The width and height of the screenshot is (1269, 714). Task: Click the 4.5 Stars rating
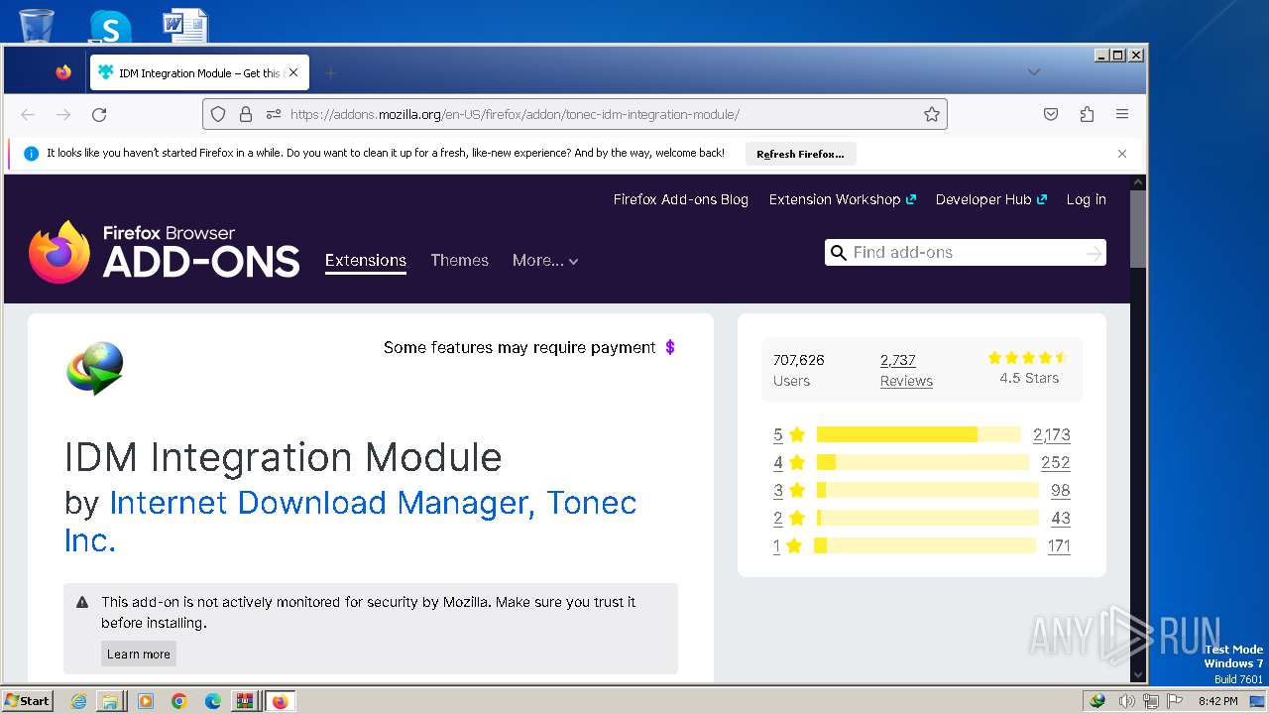pos(1029,368)
